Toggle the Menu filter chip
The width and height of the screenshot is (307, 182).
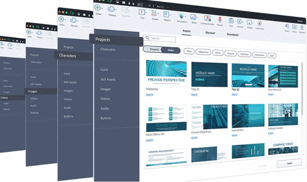218,53
